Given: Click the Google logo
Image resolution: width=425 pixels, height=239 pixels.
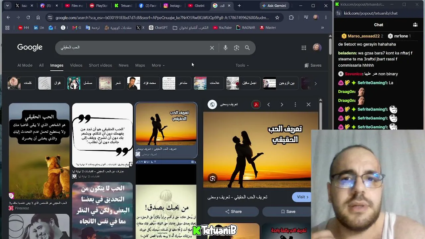Looking at the screenshot, I should tap(30, 47).
